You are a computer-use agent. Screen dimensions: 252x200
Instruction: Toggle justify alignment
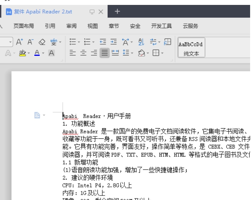click(x=105, y=53)
